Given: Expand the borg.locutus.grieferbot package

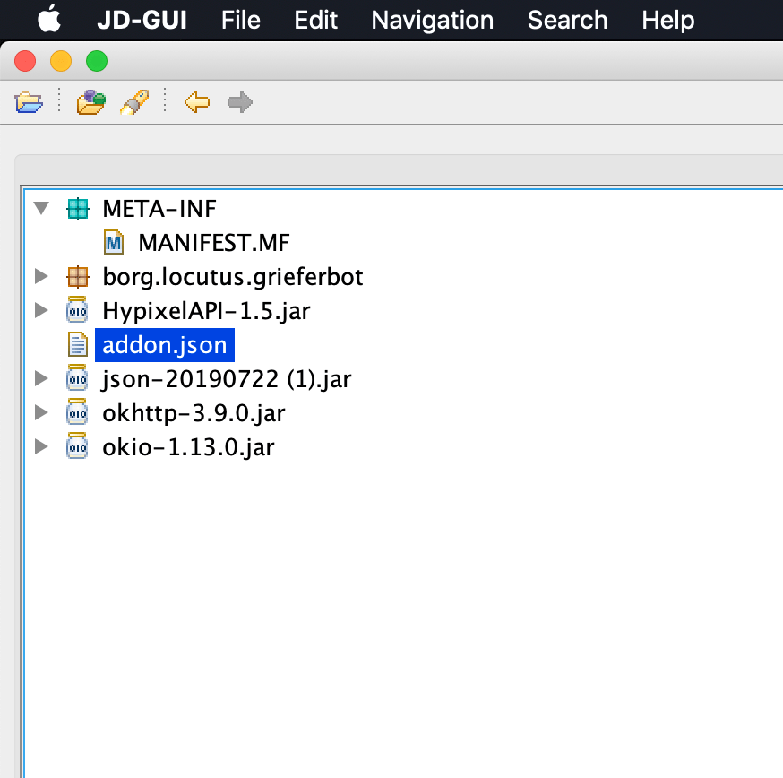Looking at the screenshot, I should [41, 276].
